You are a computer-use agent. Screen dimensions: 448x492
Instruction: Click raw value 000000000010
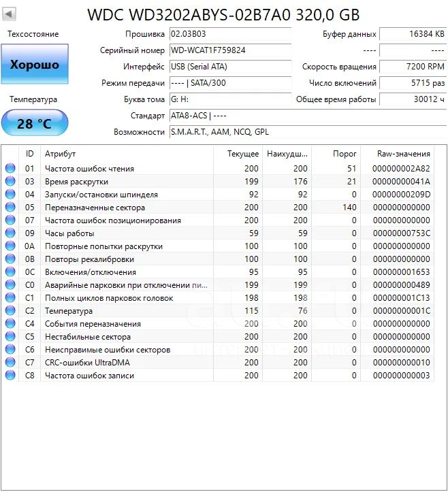click(401, 363)
